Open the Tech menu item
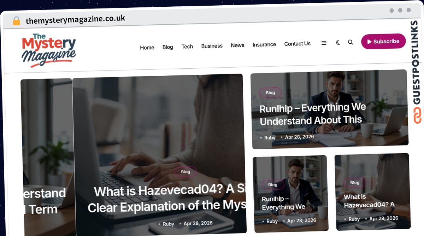The image size is (424, 236). [187, 46]
